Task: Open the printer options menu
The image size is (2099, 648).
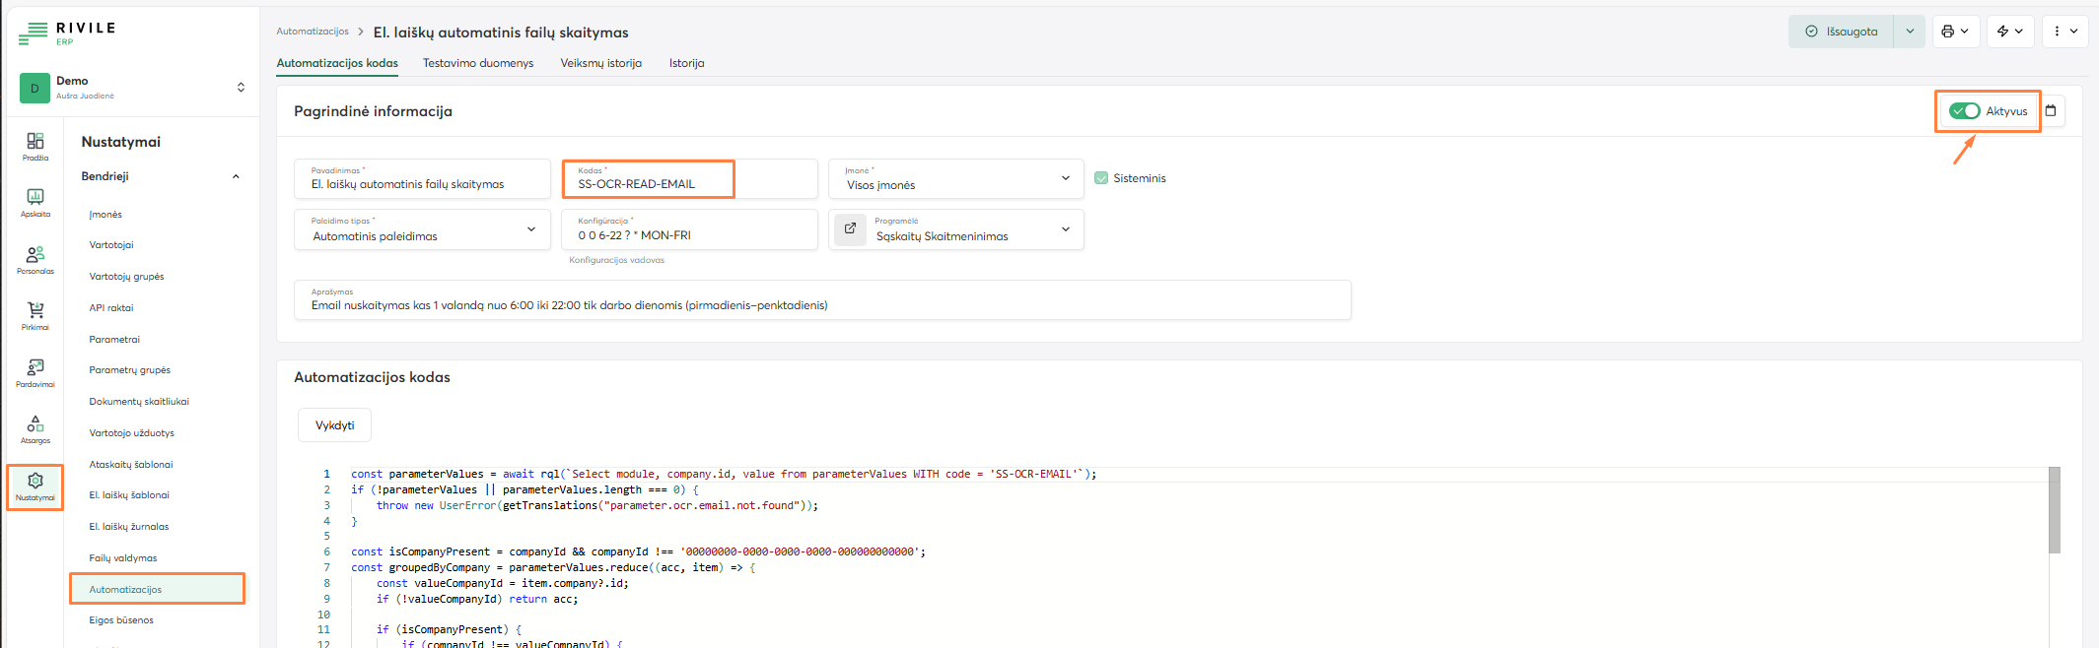Action: 1955,32
